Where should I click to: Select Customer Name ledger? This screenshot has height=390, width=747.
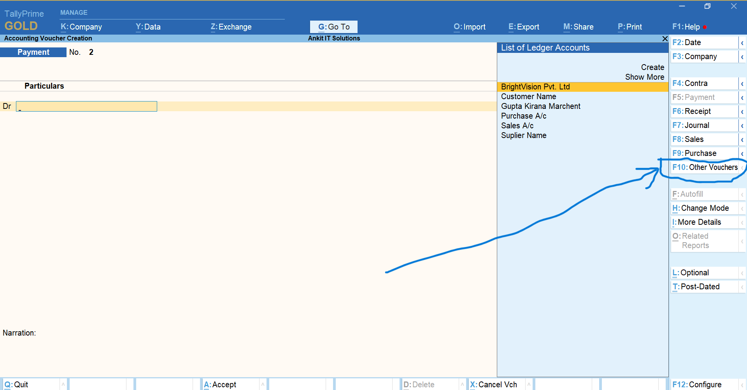pos(582,96)
